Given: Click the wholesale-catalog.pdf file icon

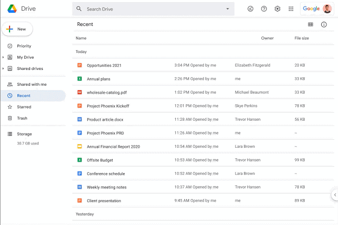Looking at the screenshot, I should pos(79,92).
